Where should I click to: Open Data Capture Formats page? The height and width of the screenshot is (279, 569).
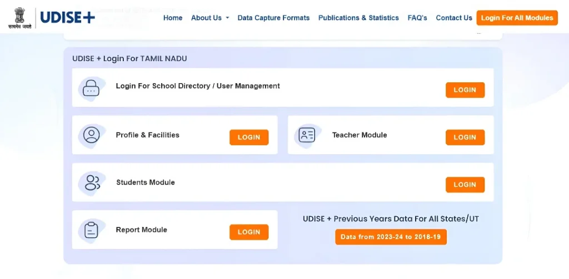point(273,18)
